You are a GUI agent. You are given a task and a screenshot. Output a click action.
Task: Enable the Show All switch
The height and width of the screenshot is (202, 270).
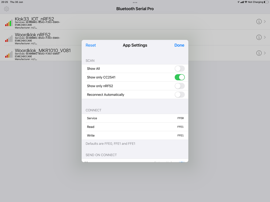tap(180, 68)
